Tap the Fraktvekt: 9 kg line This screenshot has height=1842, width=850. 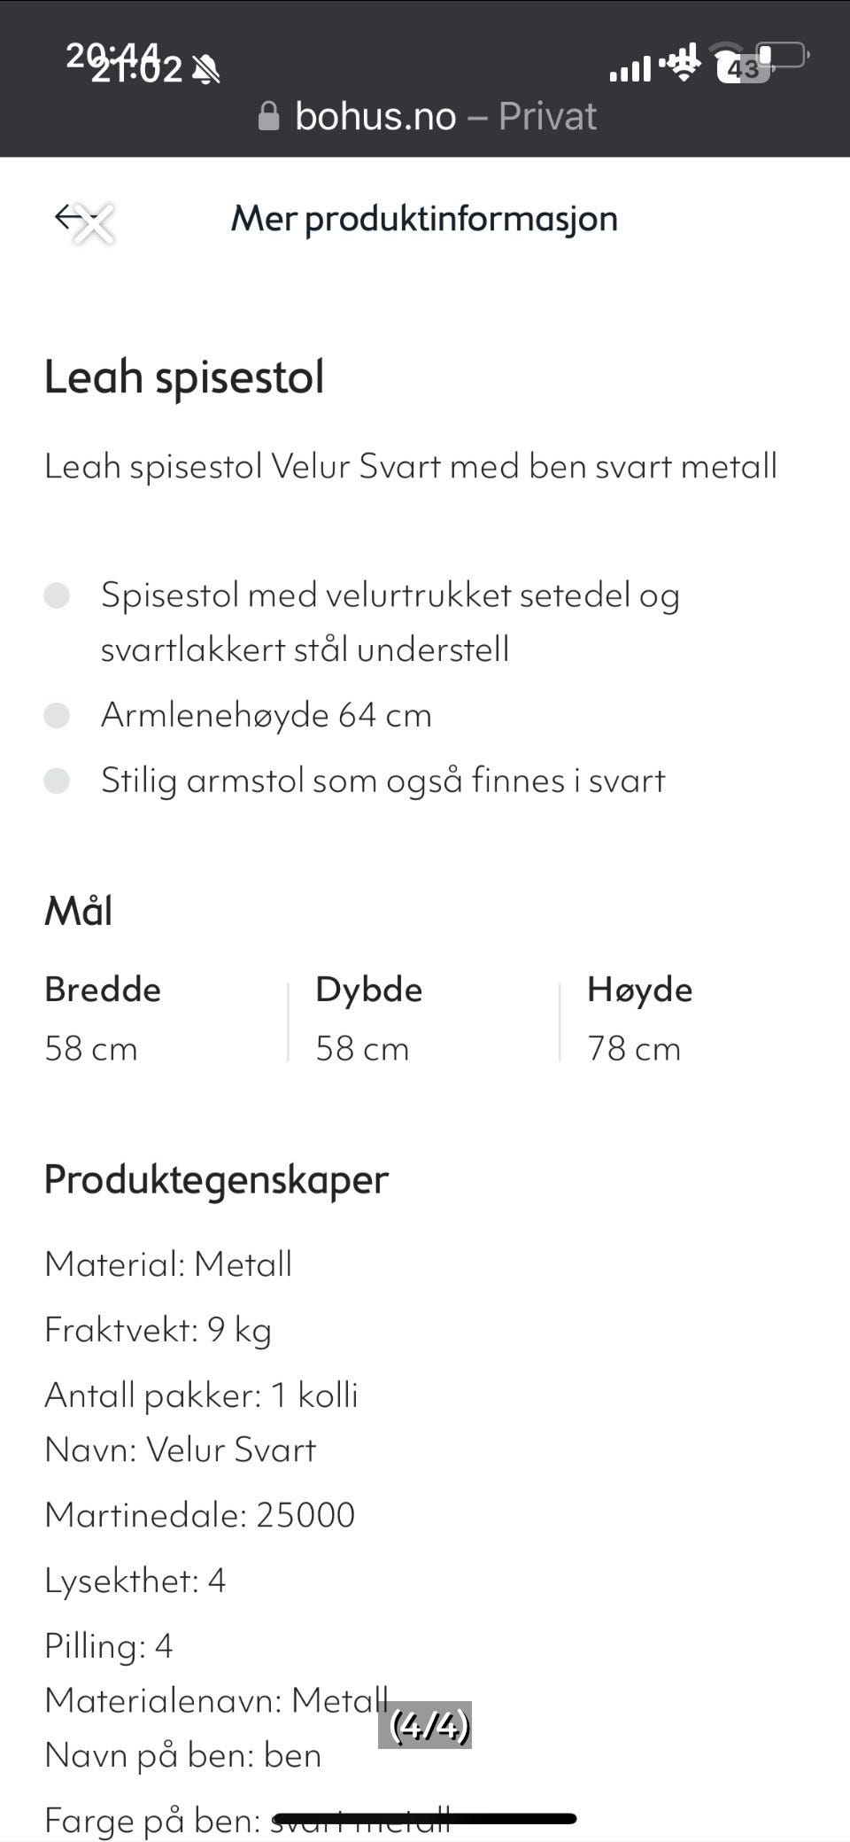click(x=158, y=1329)
